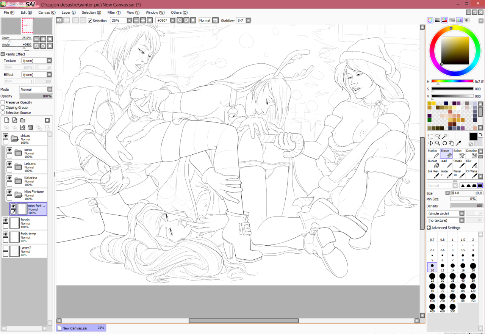
Task: Enable Preserve Opacity
Action: tap(3, 102)
